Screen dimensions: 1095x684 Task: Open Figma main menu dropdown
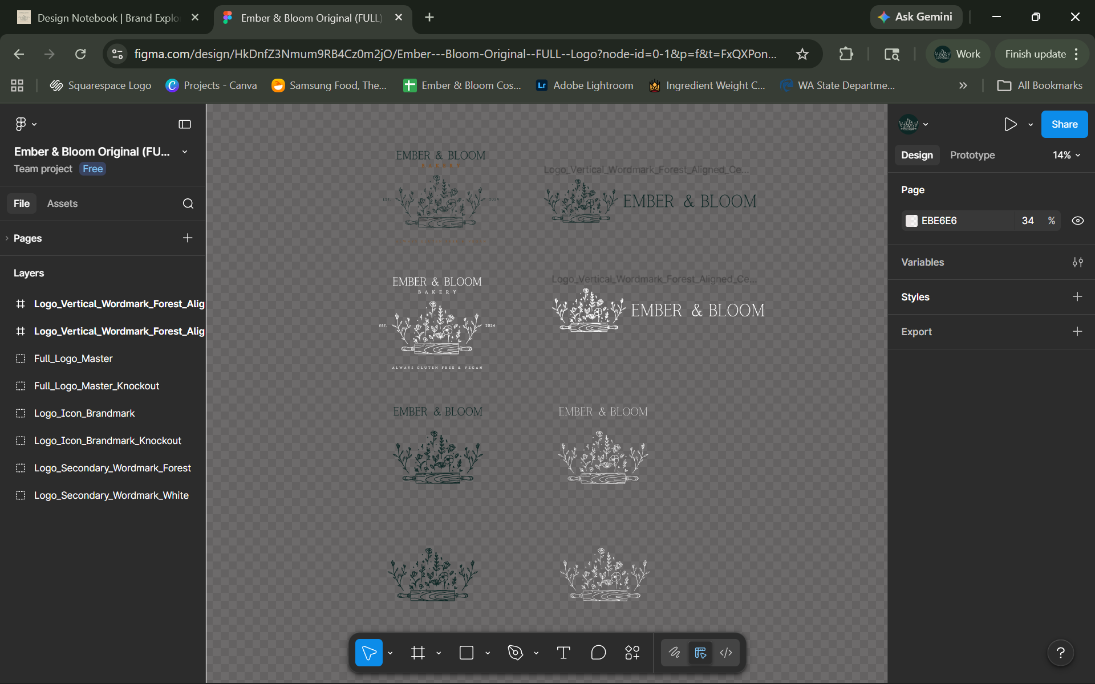tap(26, 124)
